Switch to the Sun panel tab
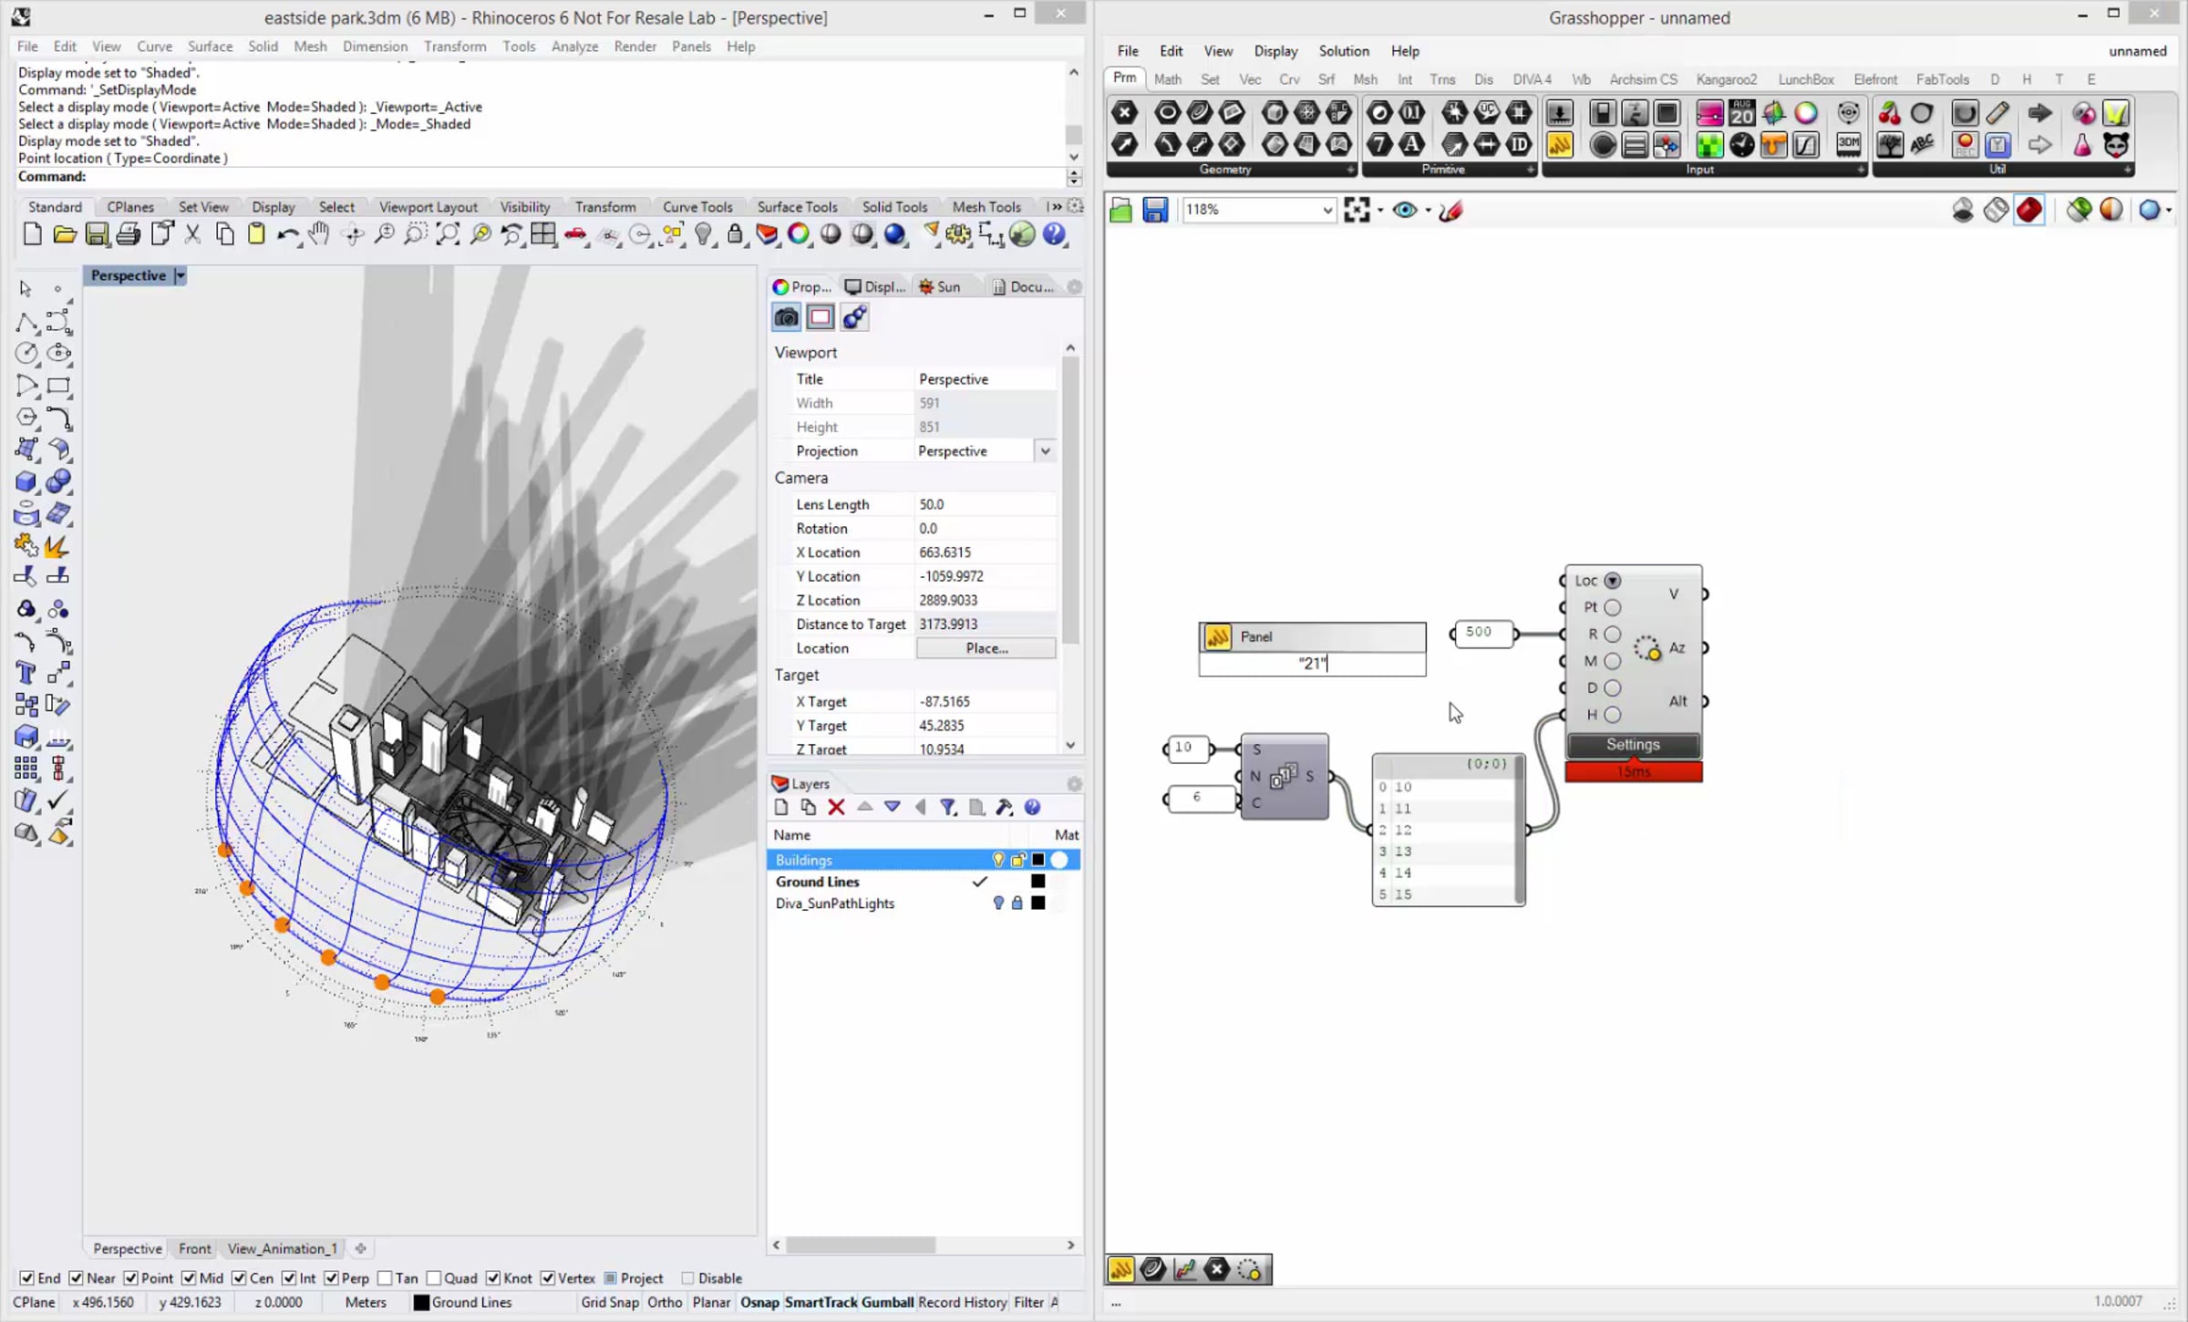 pyautogui.click(x=939, y=286)
